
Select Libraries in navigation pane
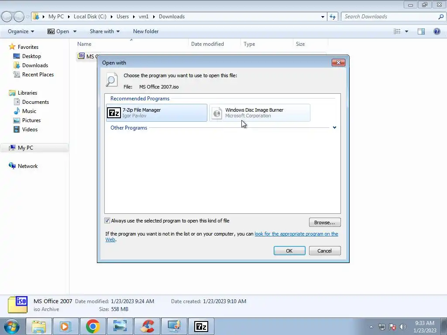[28, 93]
